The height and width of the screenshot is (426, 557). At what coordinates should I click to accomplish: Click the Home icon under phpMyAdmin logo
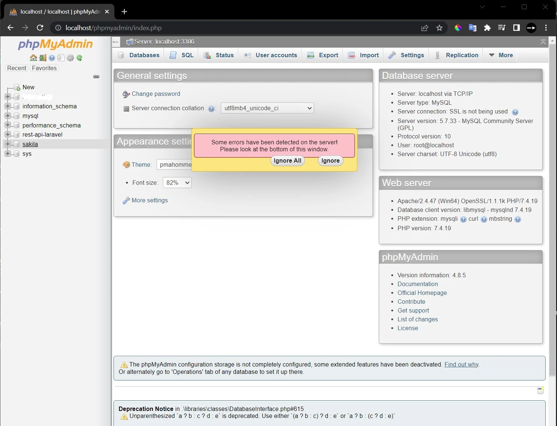[x=33, y=58]
